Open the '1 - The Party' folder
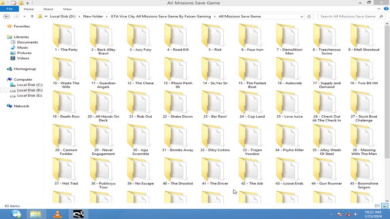Screen dimensions: 390x219 pos(66,38)
